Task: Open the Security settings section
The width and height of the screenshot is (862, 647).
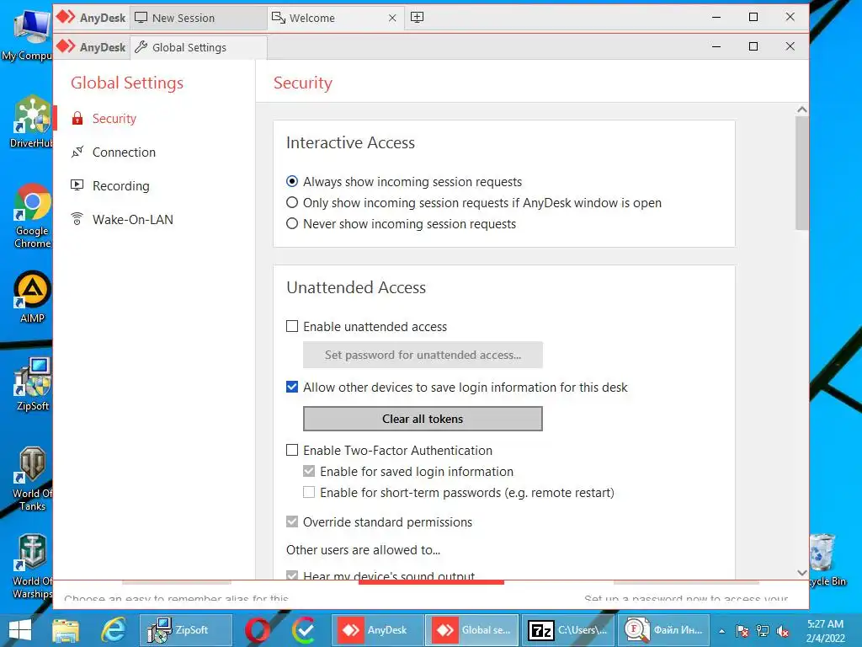Action: click(114, 119)
